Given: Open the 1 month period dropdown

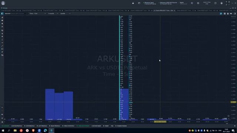Looking at the screenshot, I should coord(53,14).
